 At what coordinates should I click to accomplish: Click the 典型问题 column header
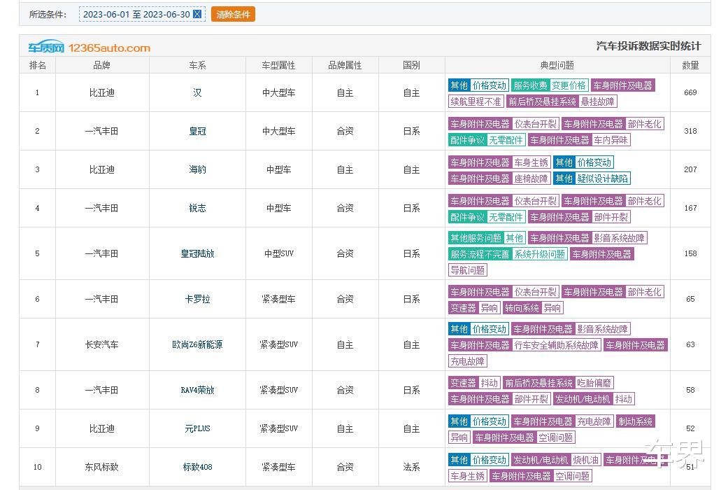557,65
